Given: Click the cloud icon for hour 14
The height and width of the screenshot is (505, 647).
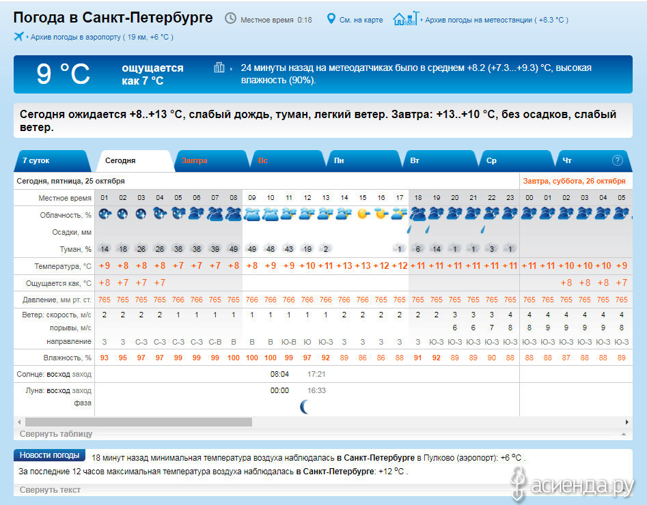Looking at the screenshot, I should [x=344, y=214].
